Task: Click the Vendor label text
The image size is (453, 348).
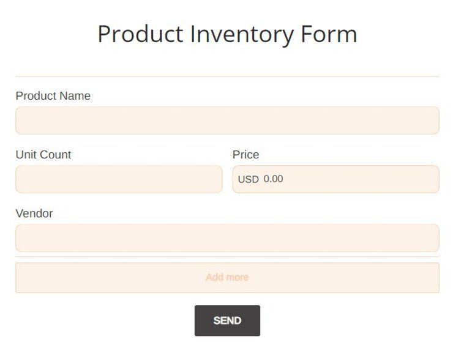Action: click(34, 213)
